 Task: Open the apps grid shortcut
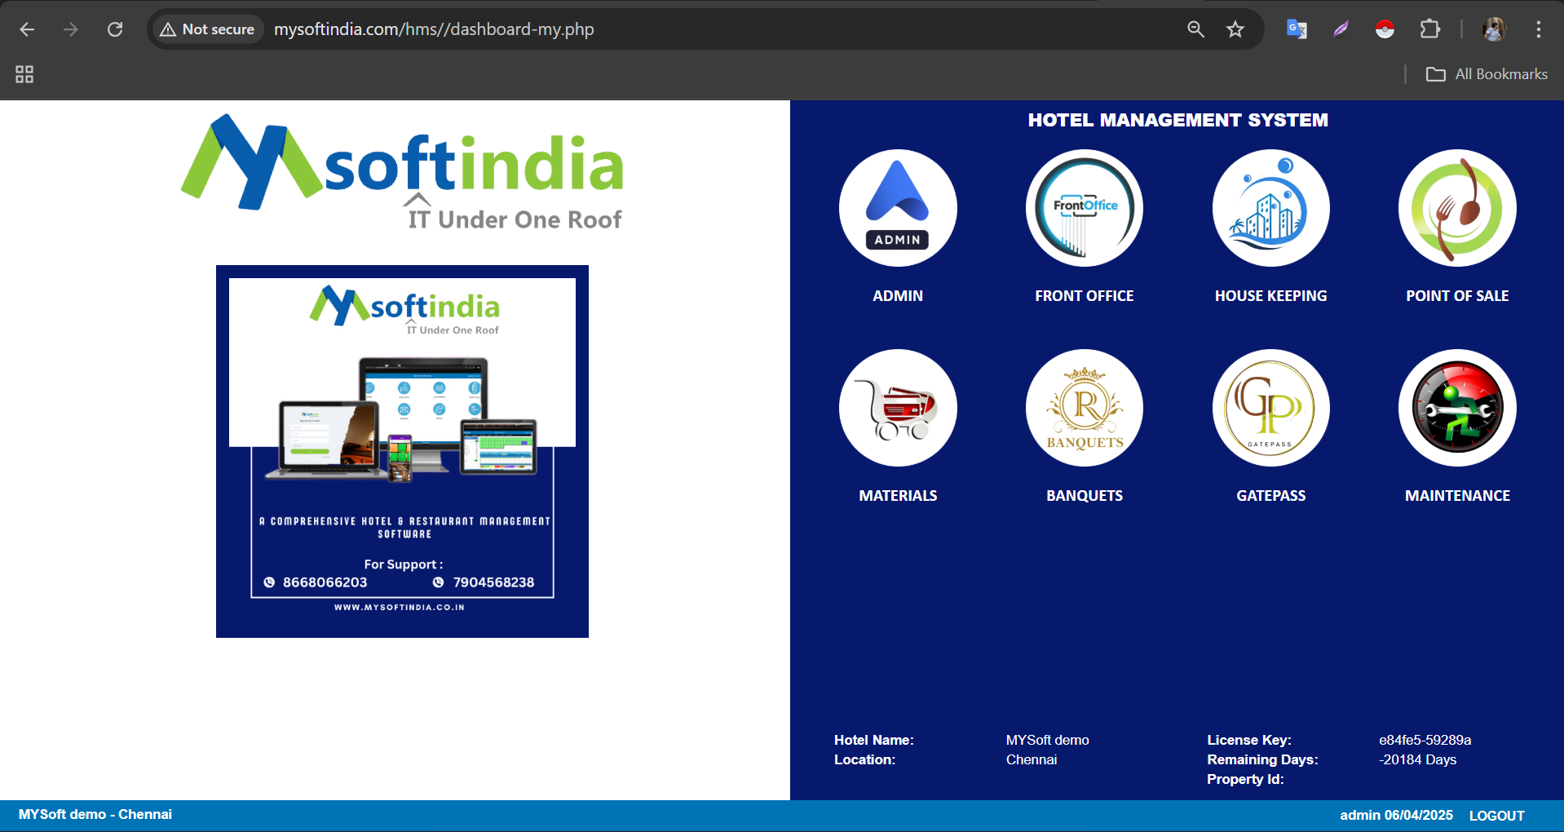coord(24,74)
